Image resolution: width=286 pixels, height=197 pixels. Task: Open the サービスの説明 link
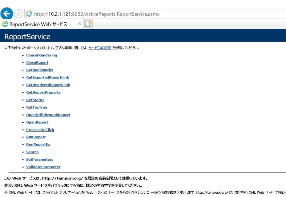point(100,48)
